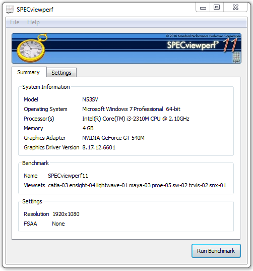Click the N53SV model value
253x271 pixels.
tap(90, 99)
